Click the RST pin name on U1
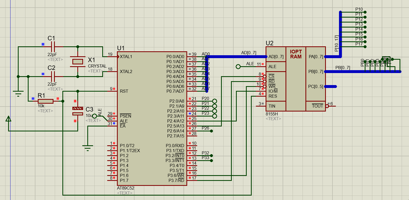This screenshot has width=409, height=200. 124,91
